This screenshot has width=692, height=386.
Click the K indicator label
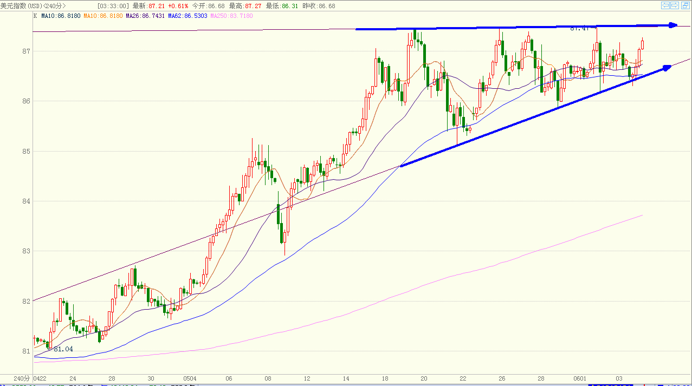[x=35, y=16]
